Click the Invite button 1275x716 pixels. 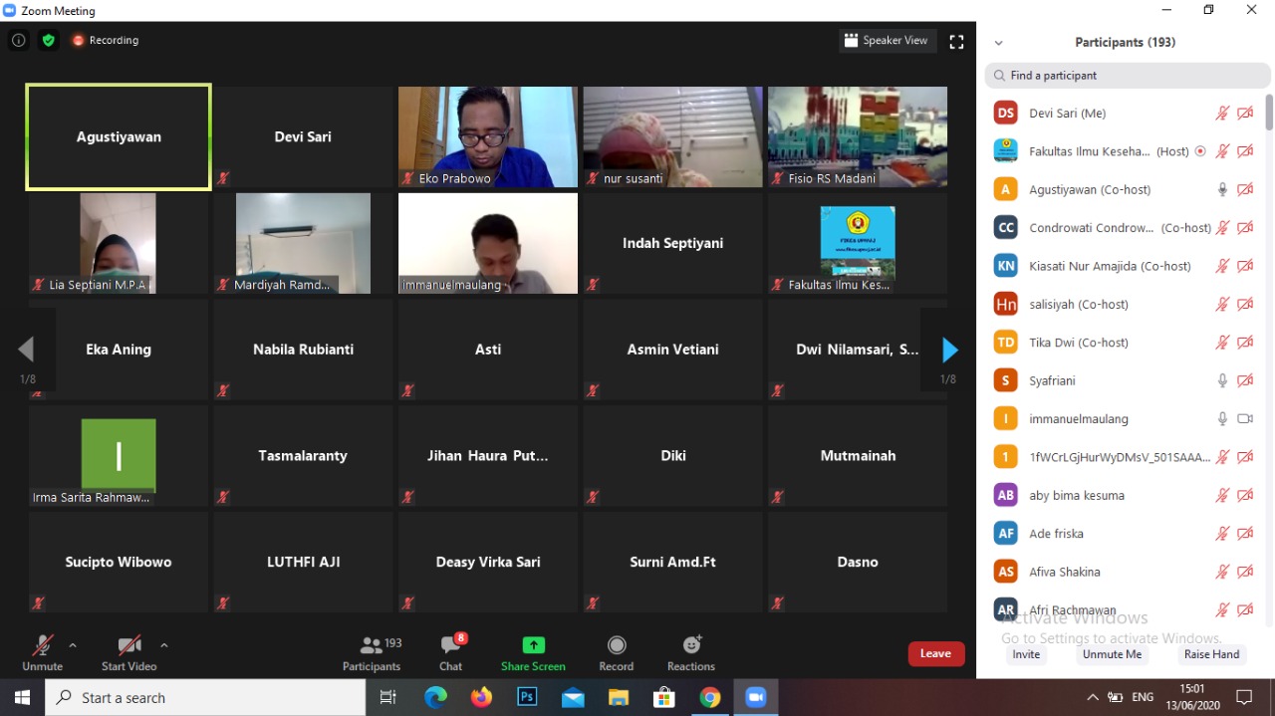coord(1026,654)
